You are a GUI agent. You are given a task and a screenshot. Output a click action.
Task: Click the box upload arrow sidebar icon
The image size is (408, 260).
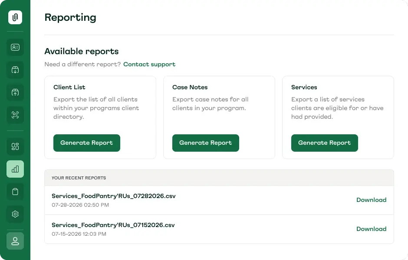[15, 92]
